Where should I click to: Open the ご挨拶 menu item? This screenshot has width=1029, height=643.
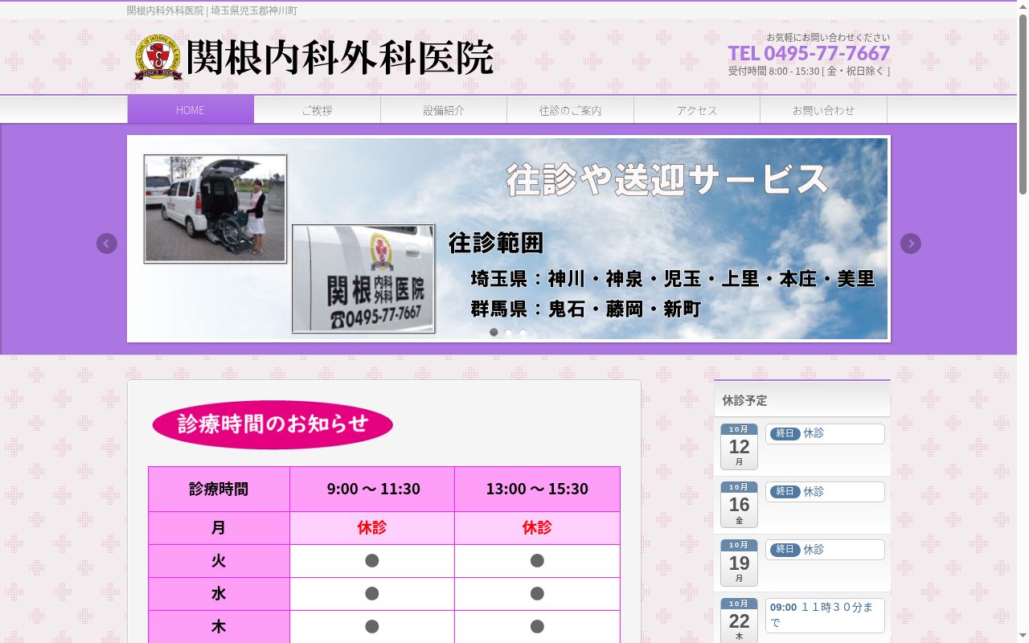coord(317,110)
